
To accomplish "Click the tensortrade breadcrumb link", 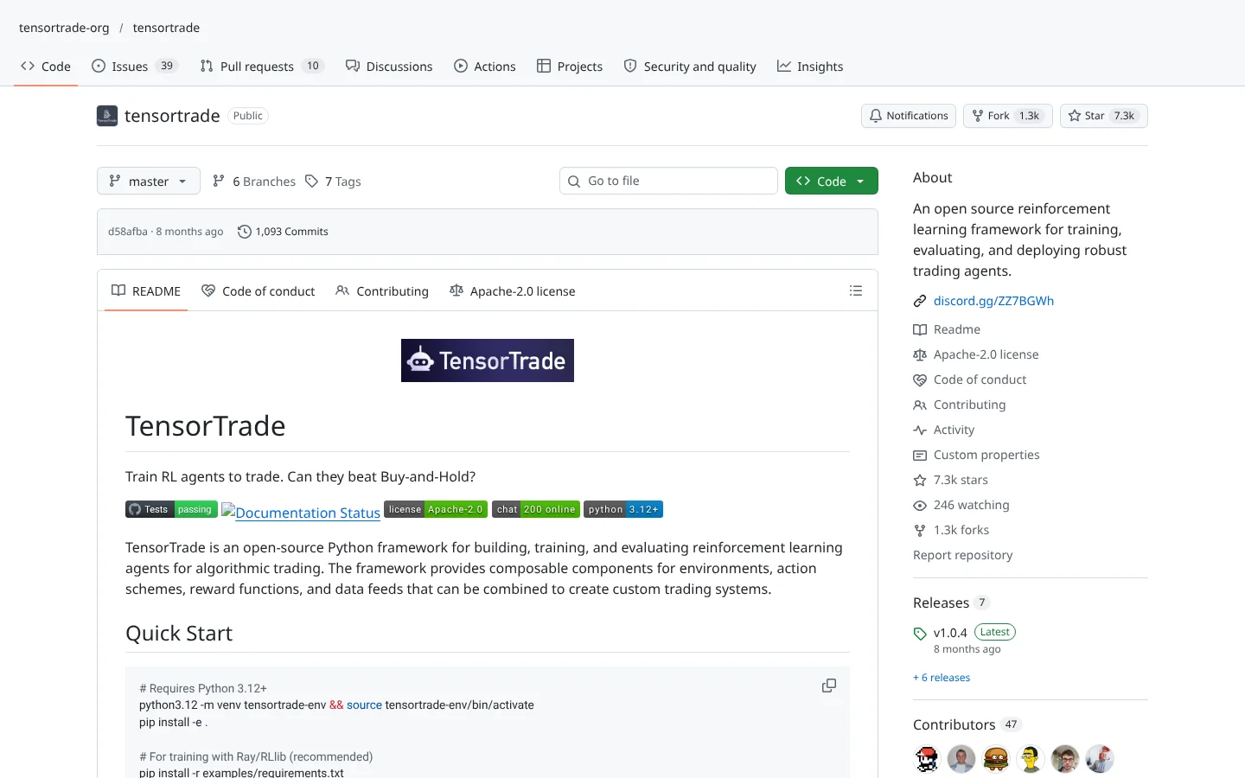I will [x=166, y=28].
